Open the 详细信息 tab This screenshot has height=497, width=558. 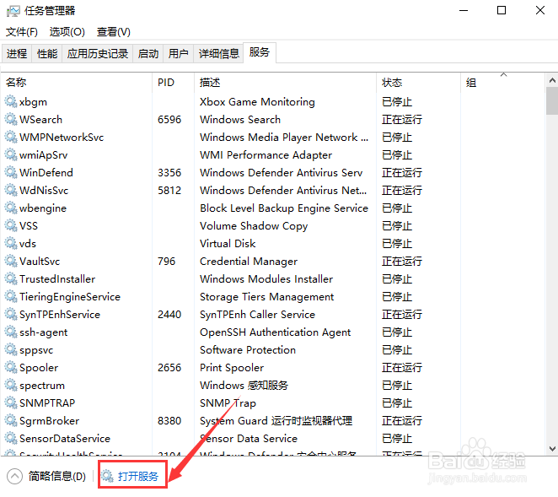tap(218, 54)
